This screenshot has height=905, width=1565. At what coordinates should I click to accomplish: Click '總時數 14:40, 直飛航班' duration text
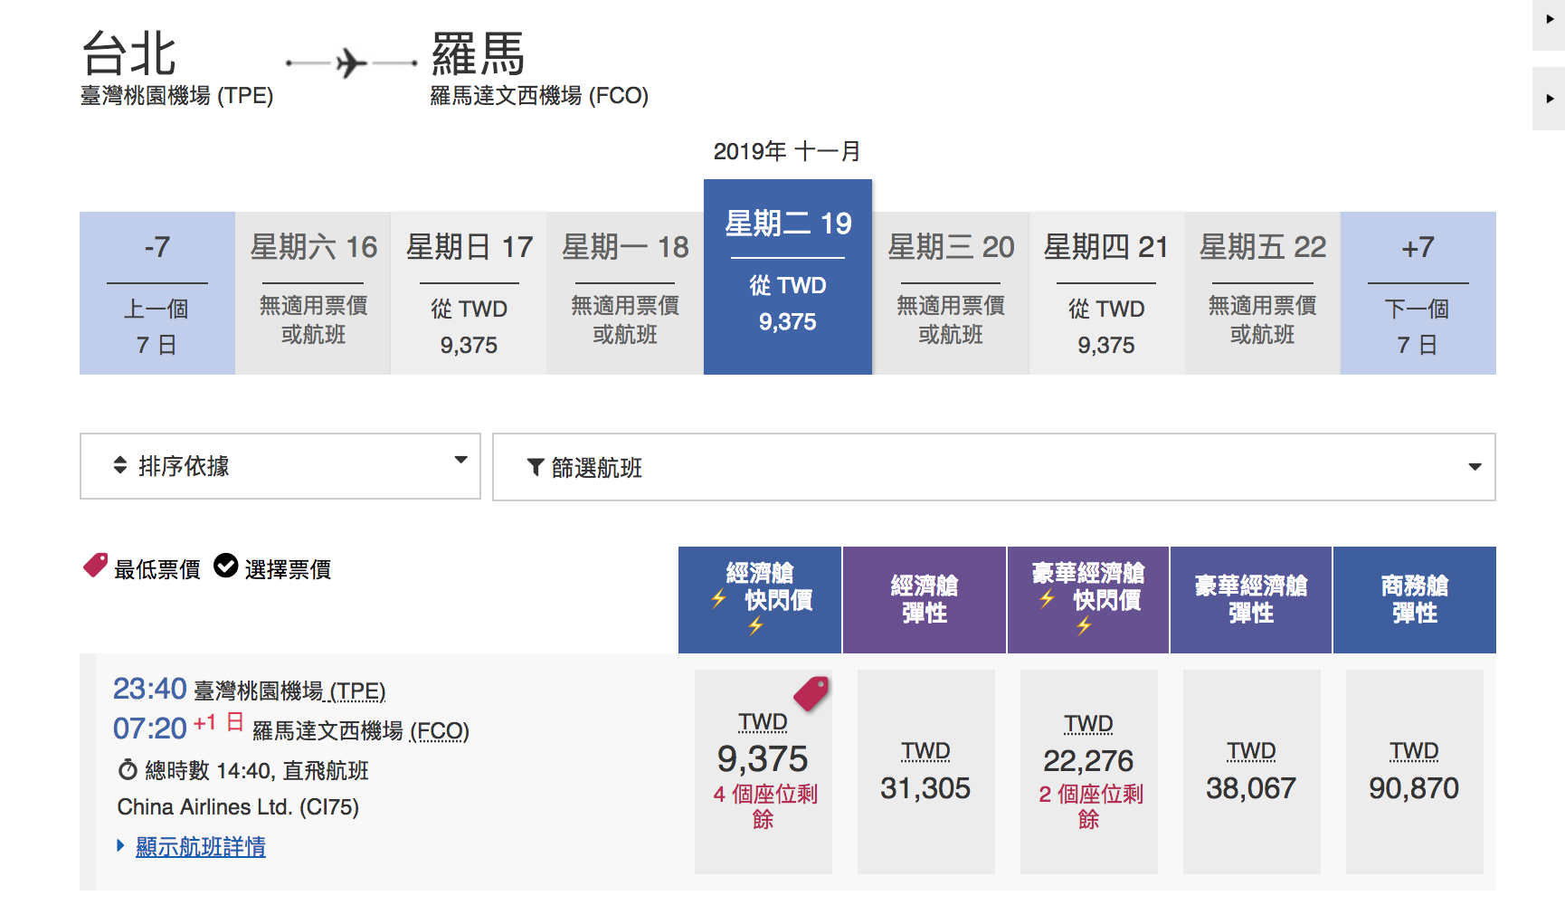(x=257, y=770)
